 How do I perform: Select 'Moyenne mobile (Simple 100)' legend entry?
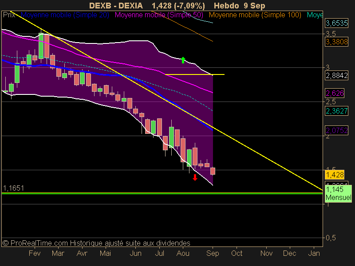[255, 15]
